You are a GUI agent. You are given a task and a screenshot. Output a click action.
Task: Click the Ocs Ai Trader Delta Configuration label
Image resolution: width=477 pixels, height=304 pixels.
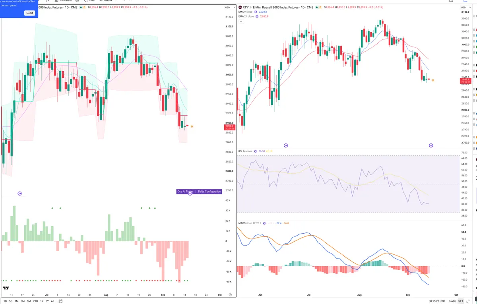coord(199,191)
